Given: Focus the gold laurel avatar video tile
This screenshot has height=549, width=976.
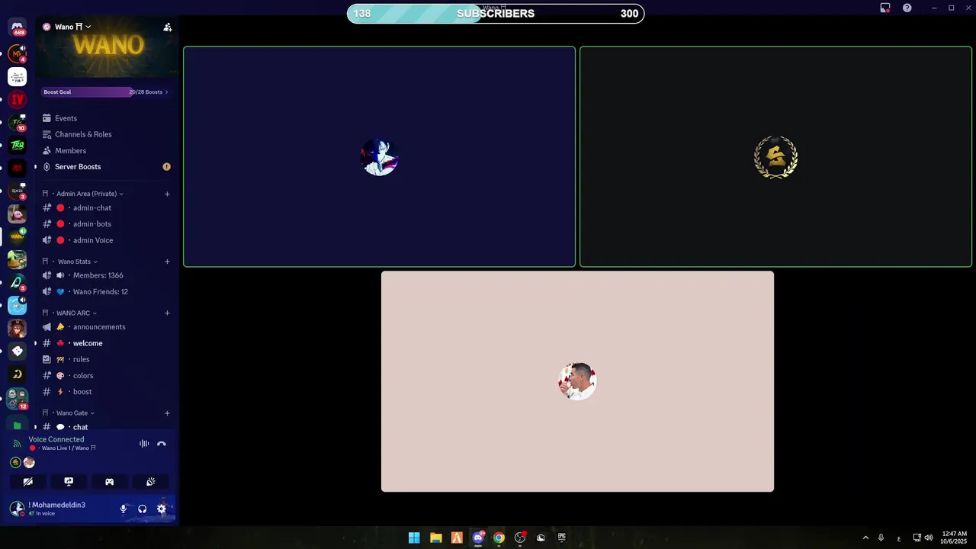Looking at the screenshot, I should click(x=775, y=157).
